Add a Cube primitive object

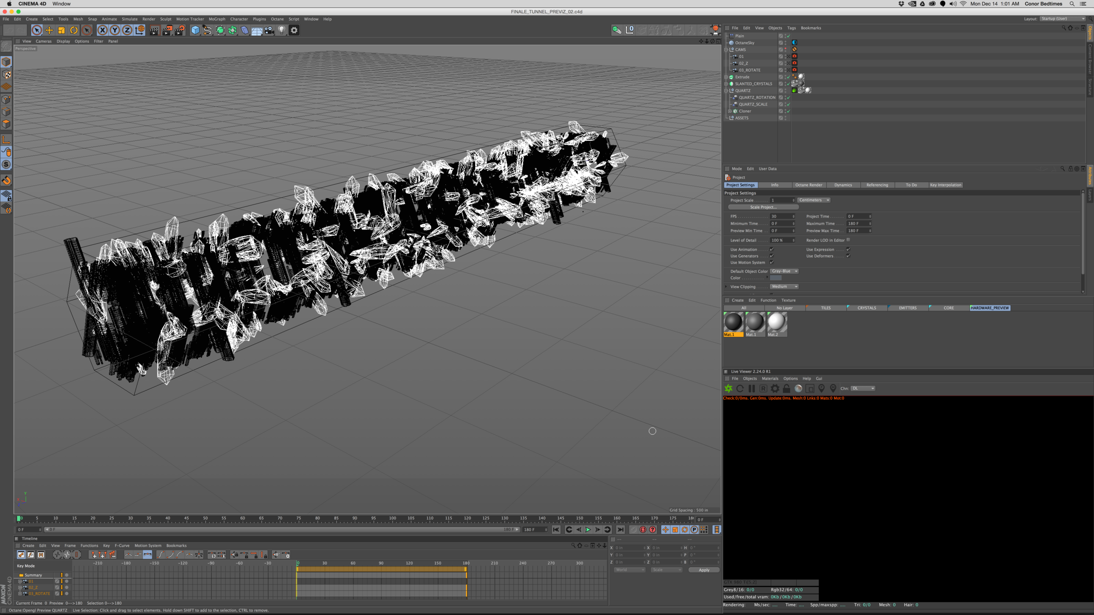tap(195, 30)
